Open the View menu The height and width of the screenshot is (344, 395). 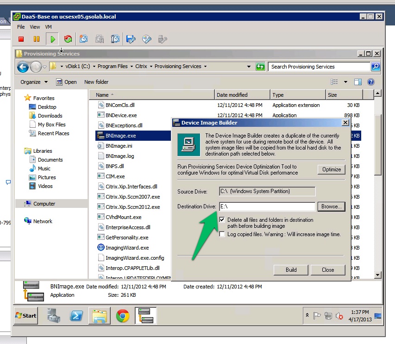(35, 27)
